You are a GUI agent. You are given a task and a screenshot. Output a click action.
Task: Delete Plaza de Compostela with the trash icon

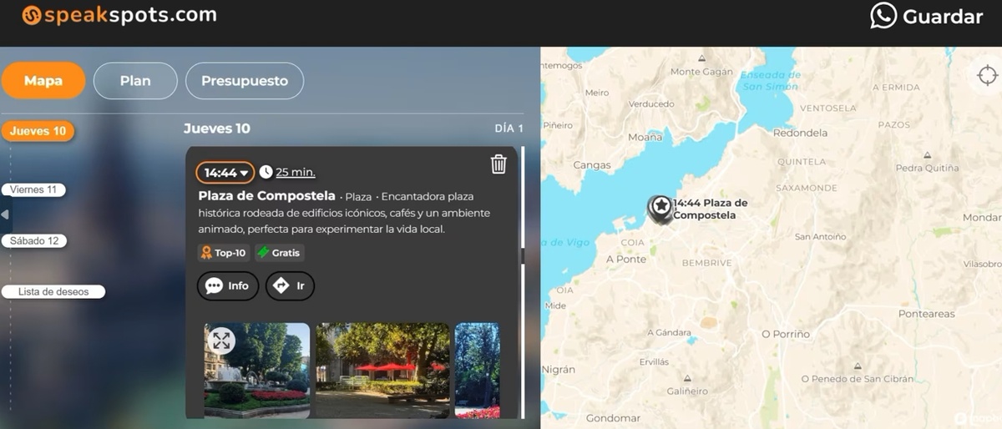tap(498, 164)
